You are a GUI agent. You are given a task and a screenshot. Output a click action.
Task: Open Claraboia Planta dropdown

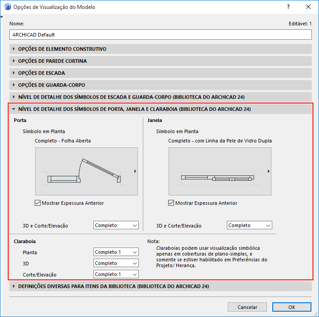(x=116, y=252)
